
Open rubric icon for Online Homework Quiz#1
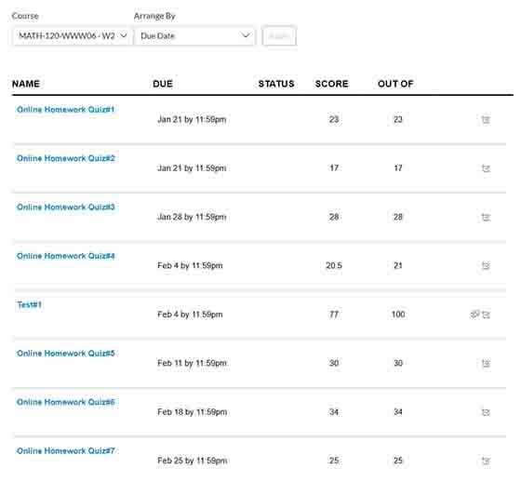(x=486, y=120)
